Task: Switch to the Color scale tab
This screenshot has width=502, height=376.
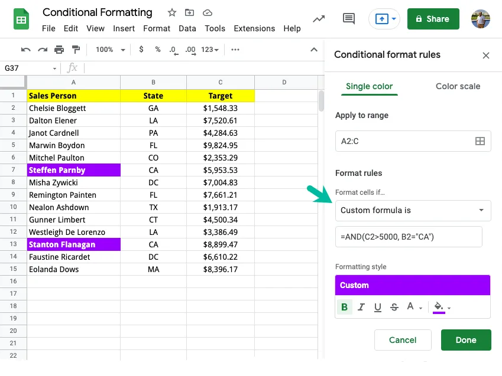Action: coord(458,86)
